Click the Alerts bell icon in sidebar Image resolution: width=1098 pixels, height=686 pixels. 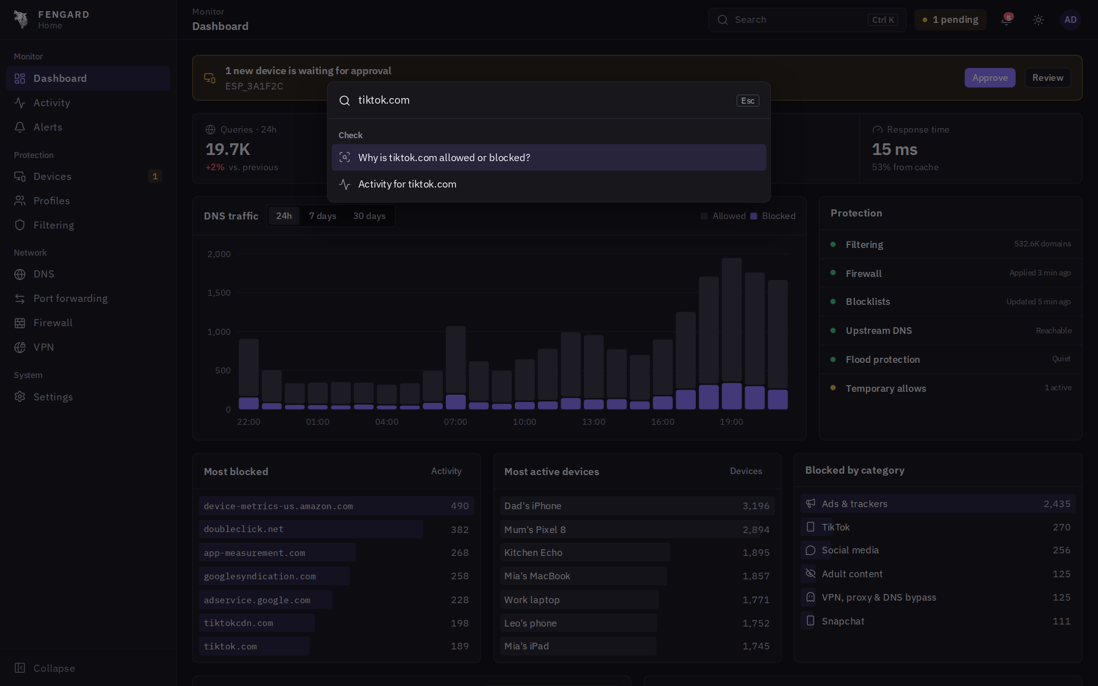pos(20,127)
